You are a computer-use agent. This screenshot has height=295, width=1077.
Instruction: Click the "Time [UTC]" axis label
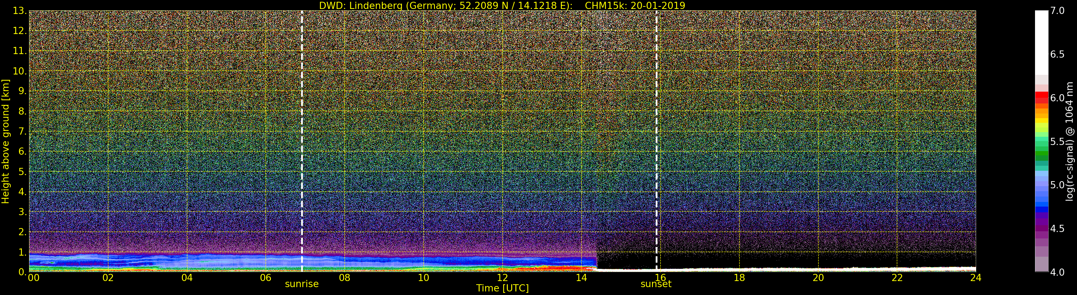pos(502,288)
